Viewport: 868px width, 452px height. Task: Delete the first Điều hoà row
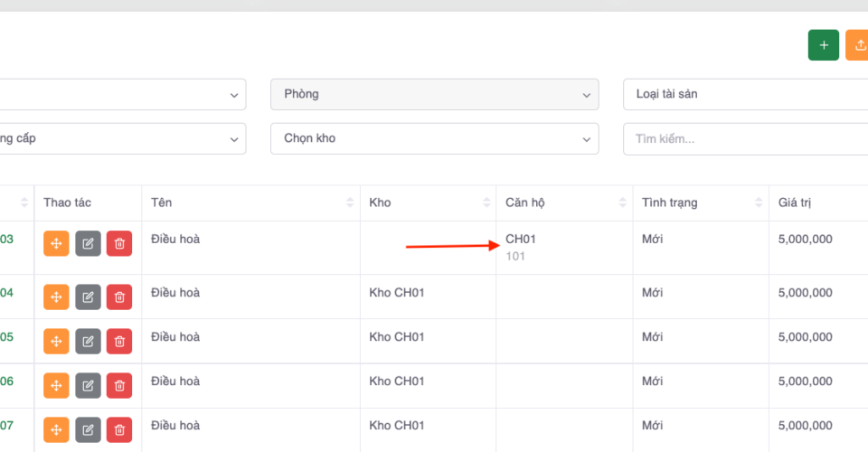click(x=119, y=244)
